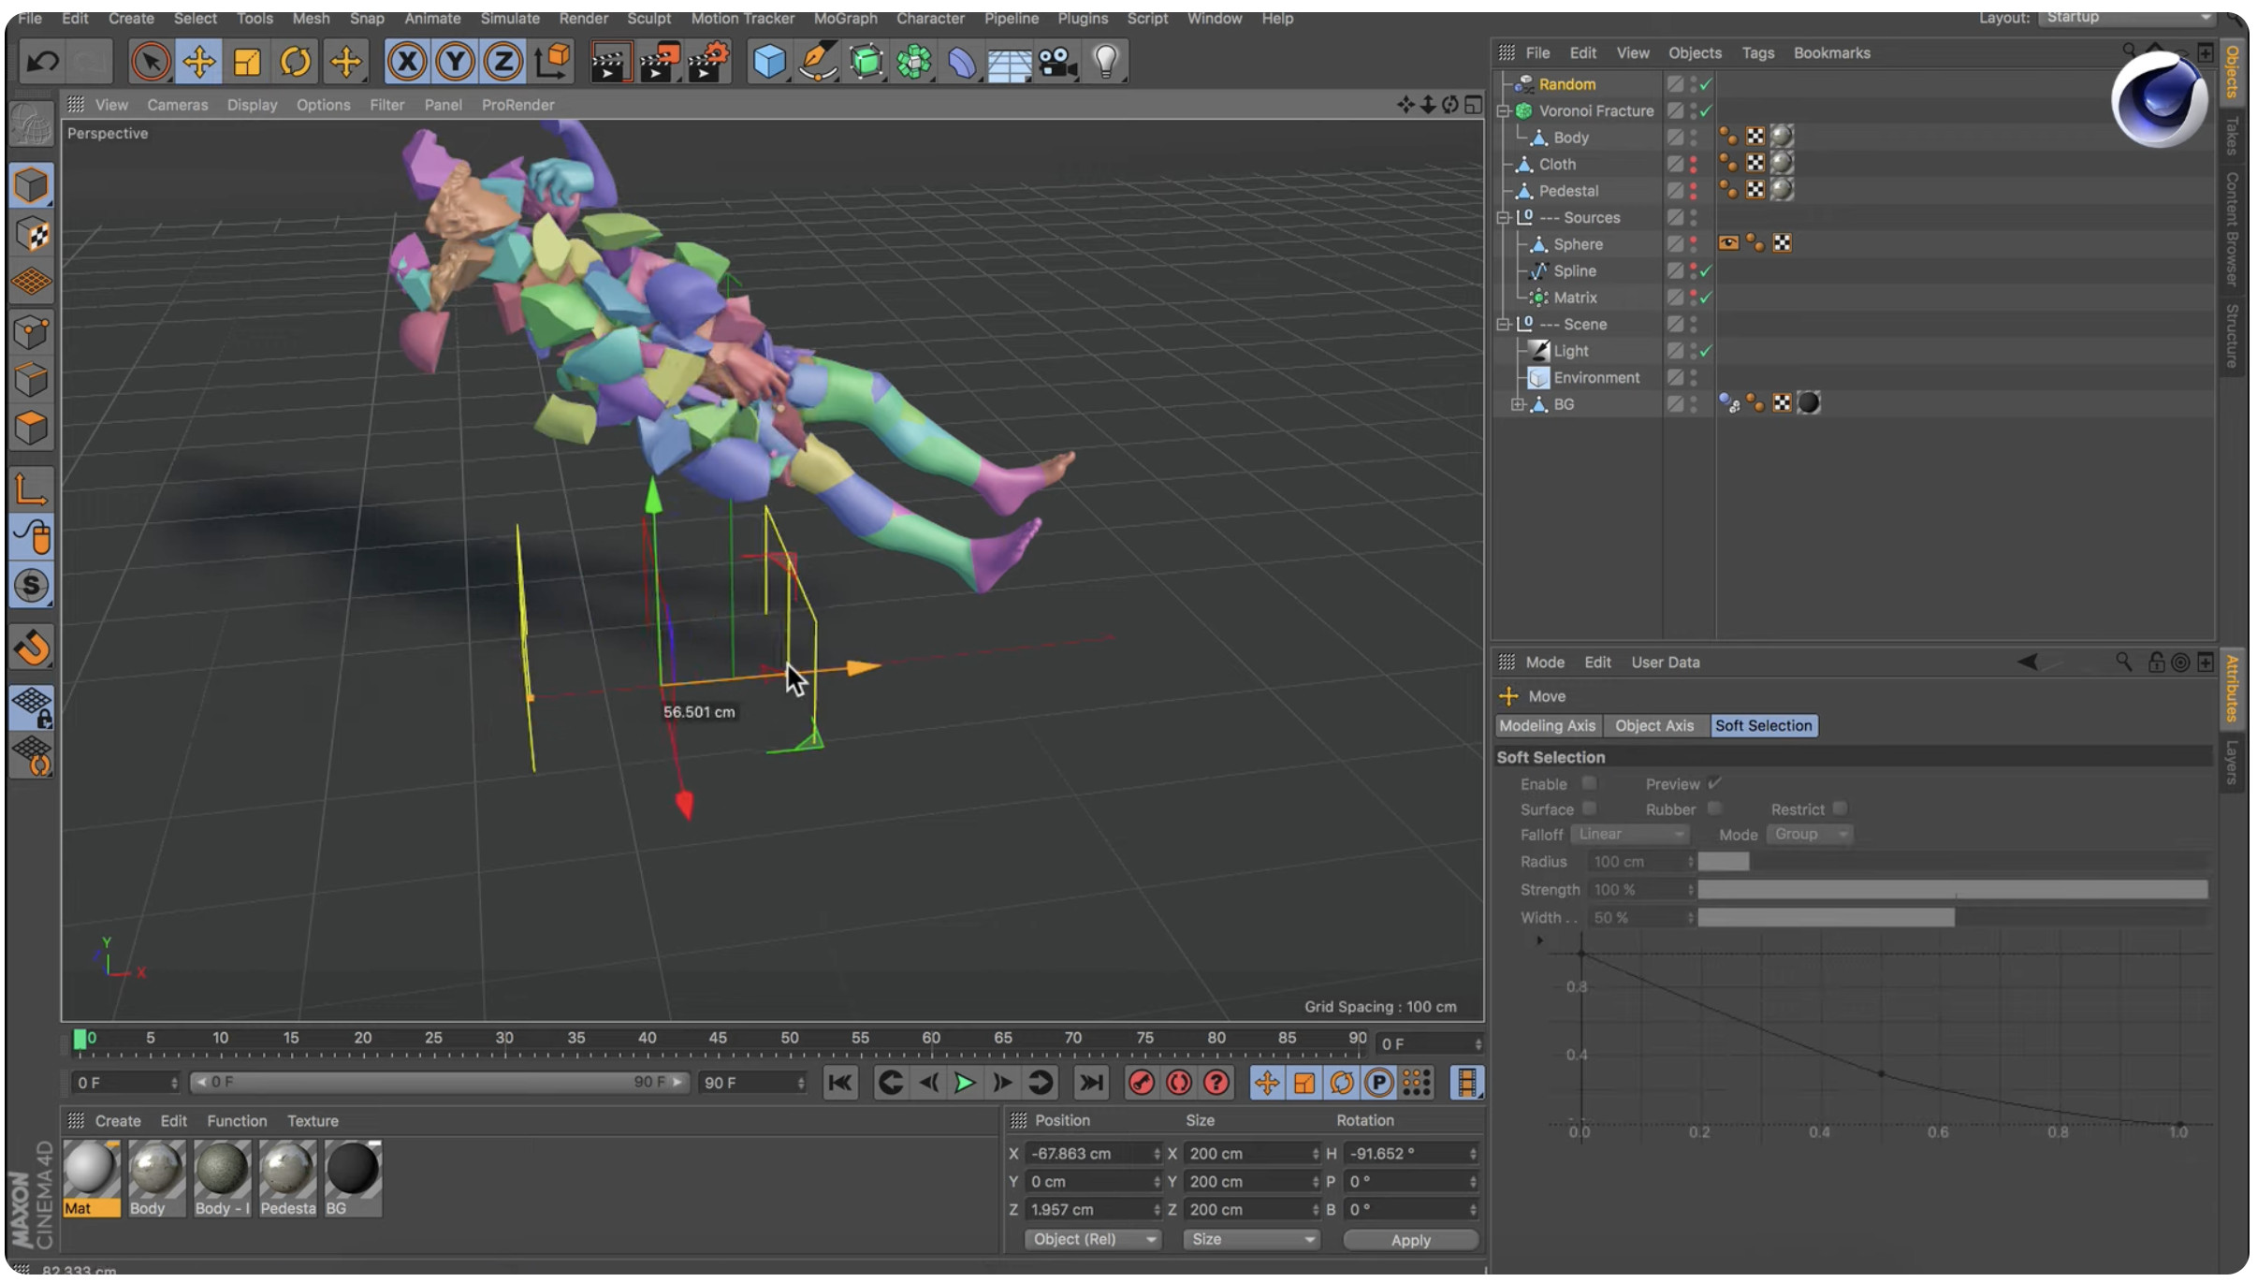Screen dimensions: 2257x1282
Task: Open the Falloff dropdown set to Linear
Action: point(1628,834)
